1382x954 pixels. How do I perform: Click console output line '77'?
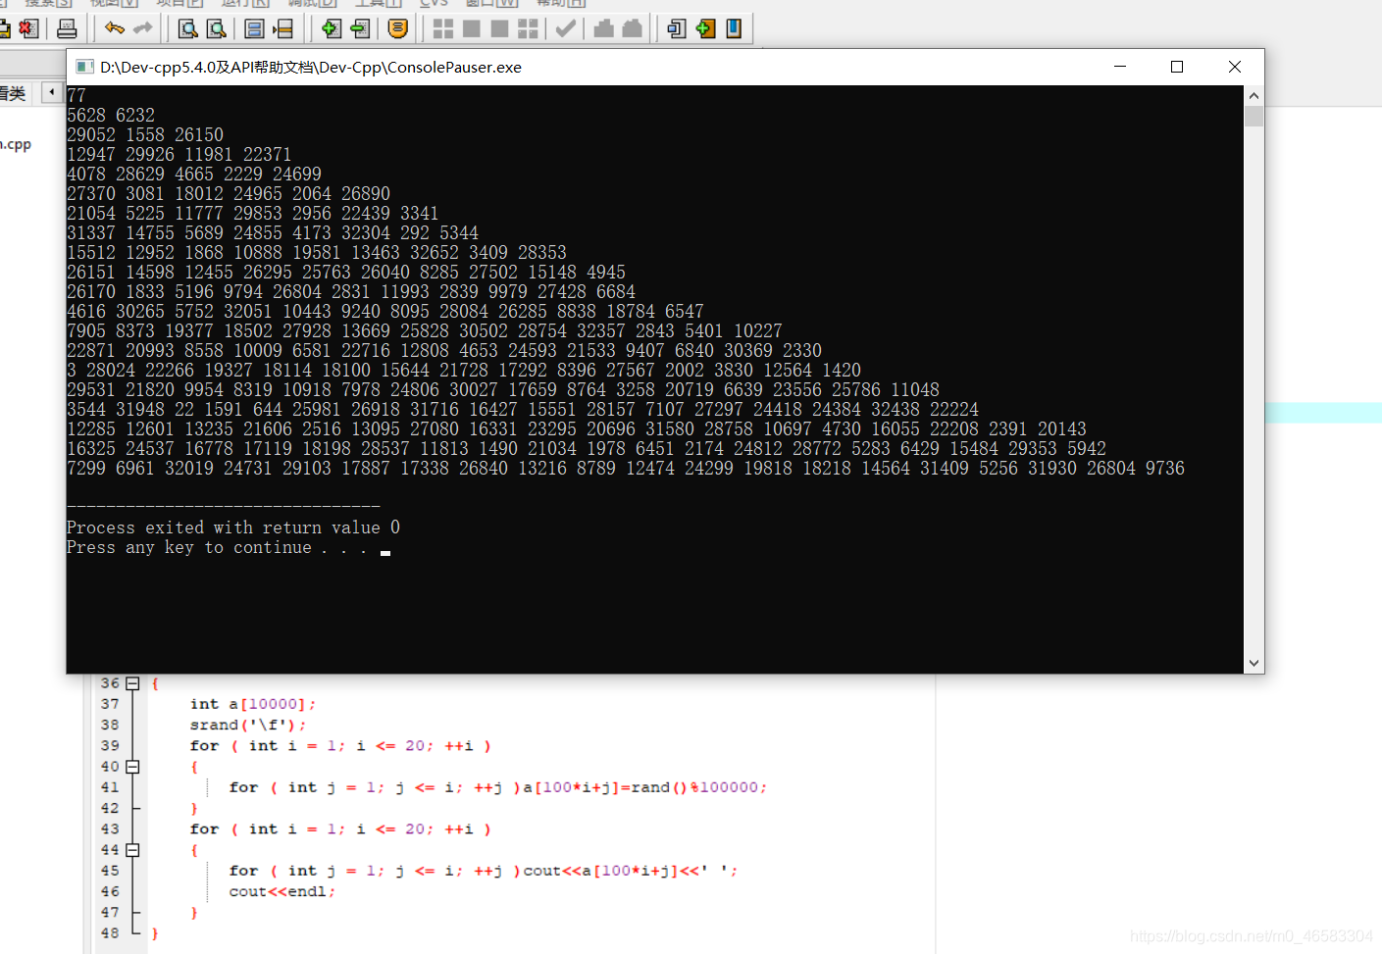[77, 96]
